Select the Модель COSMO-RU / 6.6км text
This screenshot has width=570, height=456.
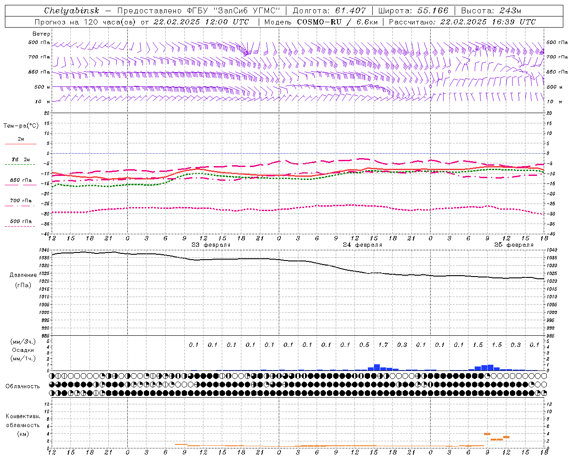pos(320,22)
